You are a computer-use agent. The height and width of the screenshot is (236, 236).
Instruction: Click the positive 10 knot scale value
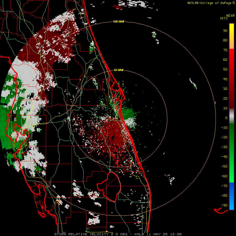225,108
